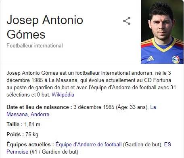Click the Équipes actuelles label
184x158 pixels.
coord(30,145)
